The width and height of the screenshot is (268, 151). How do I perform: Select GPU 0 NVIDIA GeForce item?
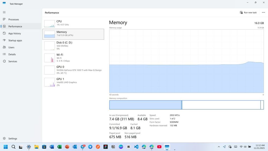73,70
